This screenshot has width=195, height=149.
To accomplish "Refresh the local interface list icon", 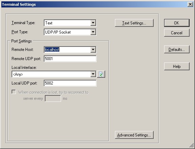I will click(x=101, y=74).
